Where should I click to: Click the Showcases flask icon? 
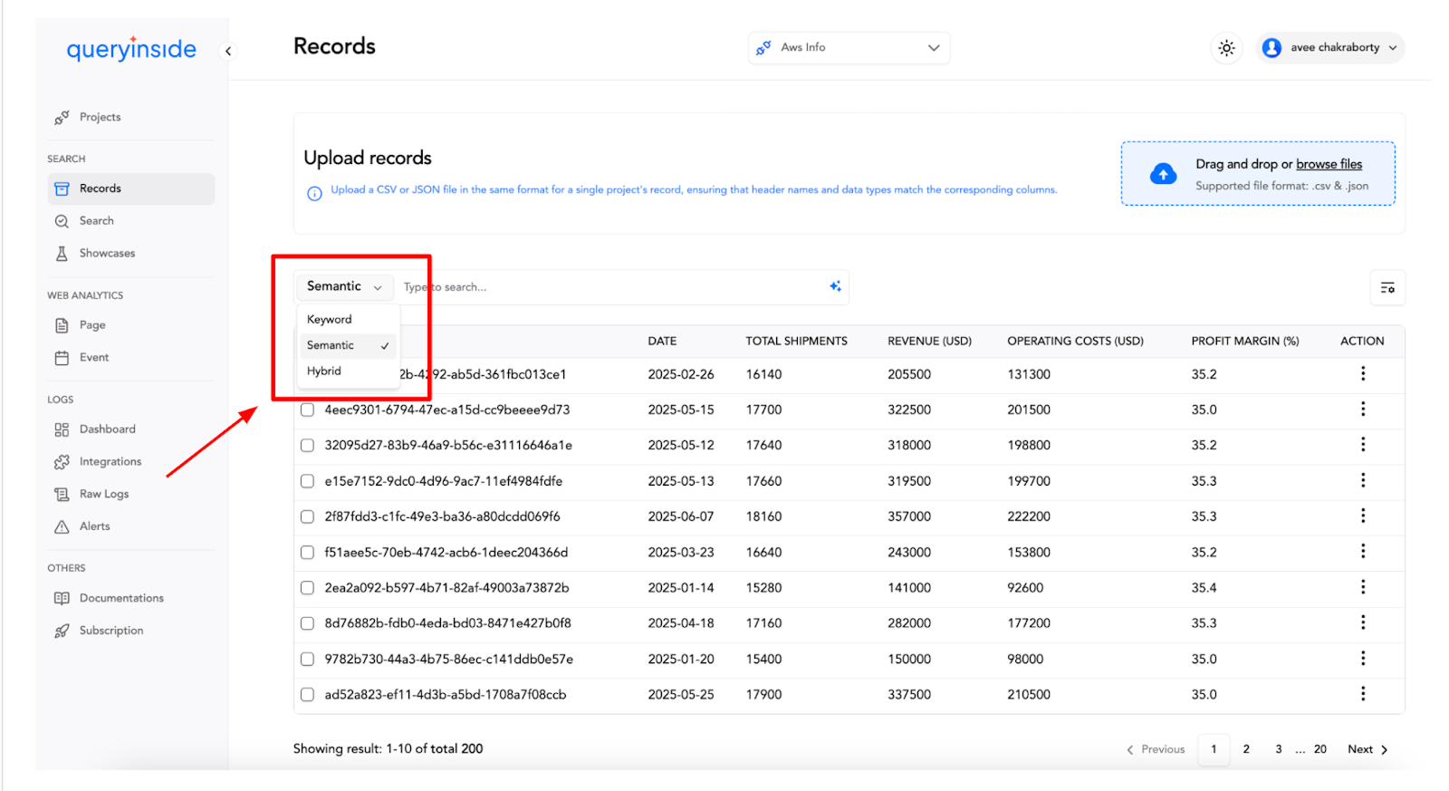click(62, 254)
